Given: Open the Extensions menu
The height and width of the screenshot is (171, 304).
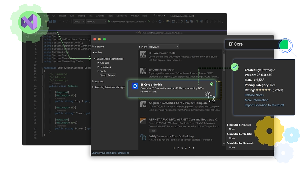Looking at the screenshot, I should tap(122, 16).
